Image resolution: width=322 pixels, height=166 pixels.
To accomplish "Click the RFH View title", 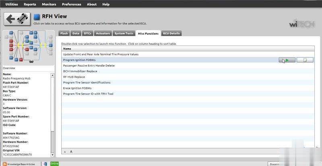I will click(54, 16).
